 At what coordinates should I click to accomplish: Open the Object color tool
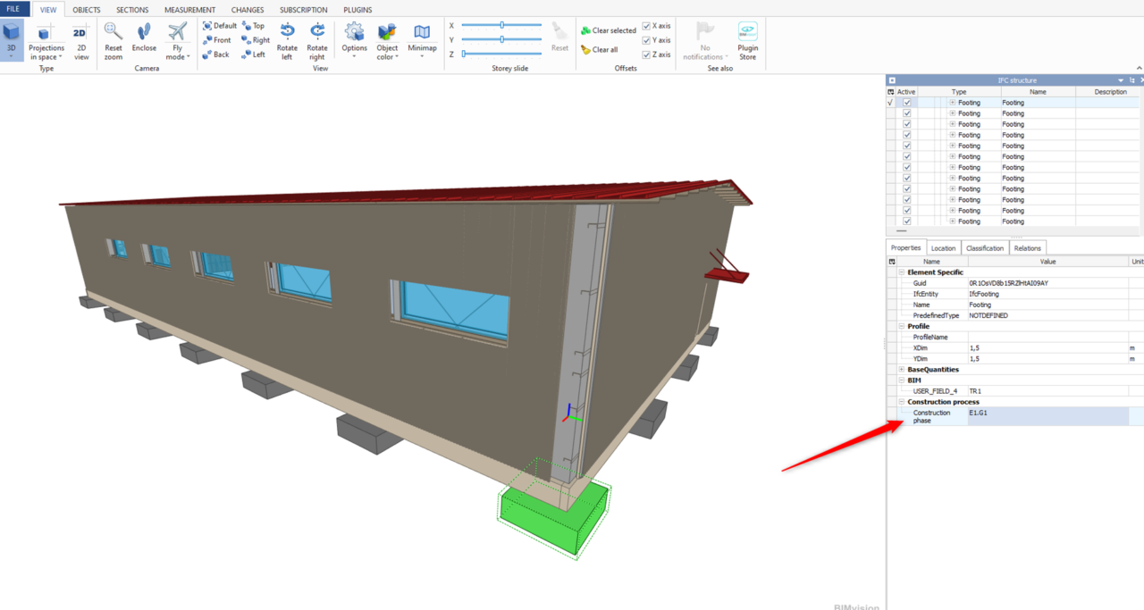387,41
